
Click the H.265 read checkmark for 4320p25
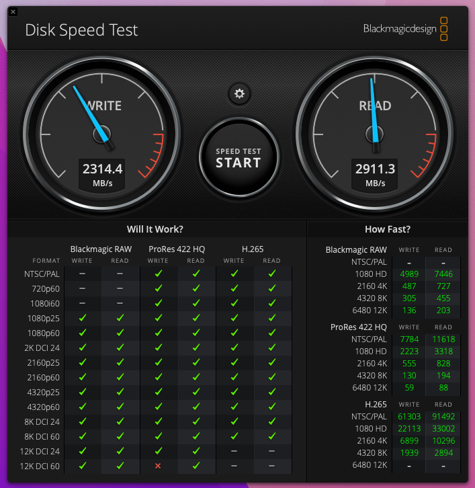[272, 392]
